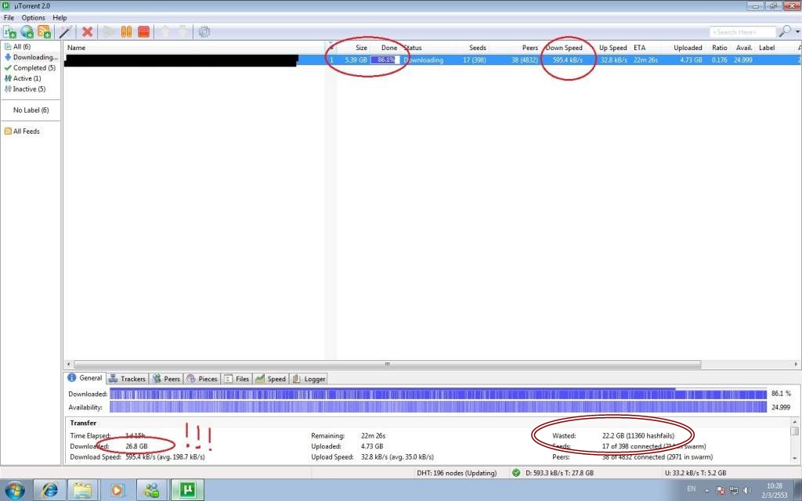
Task: Switch to the Speed tab
Action: (271, 379)
